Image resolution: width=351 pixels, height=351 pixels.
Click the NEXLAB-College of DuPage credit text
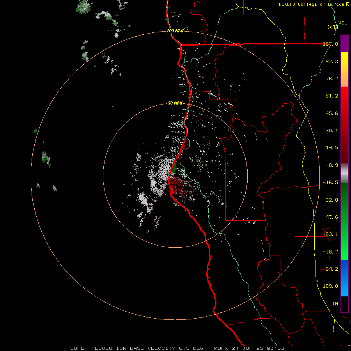click(314, 4)
